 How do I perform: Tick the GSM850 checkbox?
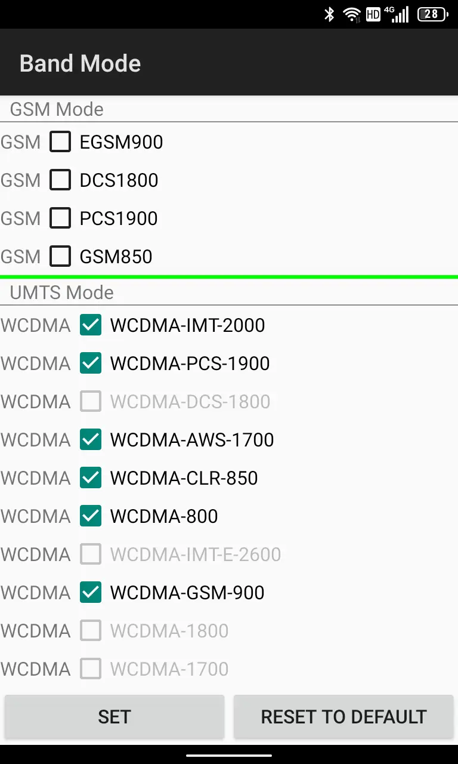tap(60, 257)
